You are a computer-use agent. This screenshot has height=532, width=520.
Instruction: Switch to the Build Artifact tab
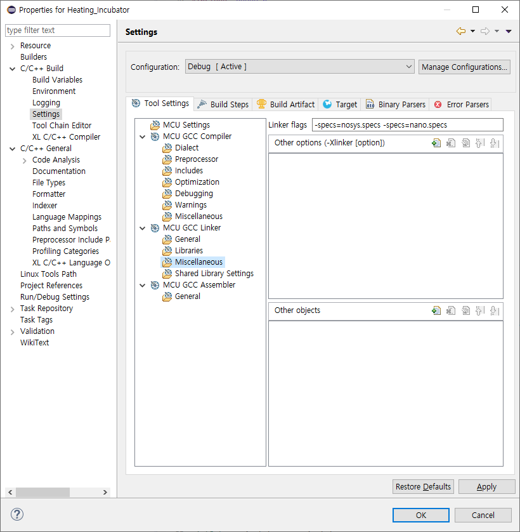[286, 105]
